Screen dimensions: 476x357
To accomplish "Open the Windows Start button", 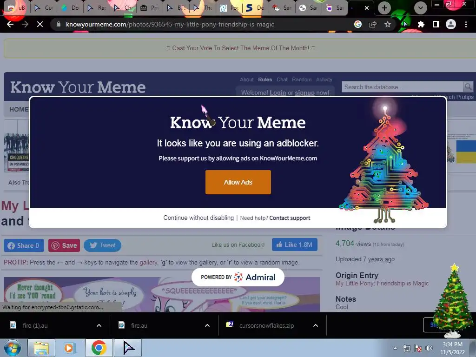I will (x=12, y=348).
